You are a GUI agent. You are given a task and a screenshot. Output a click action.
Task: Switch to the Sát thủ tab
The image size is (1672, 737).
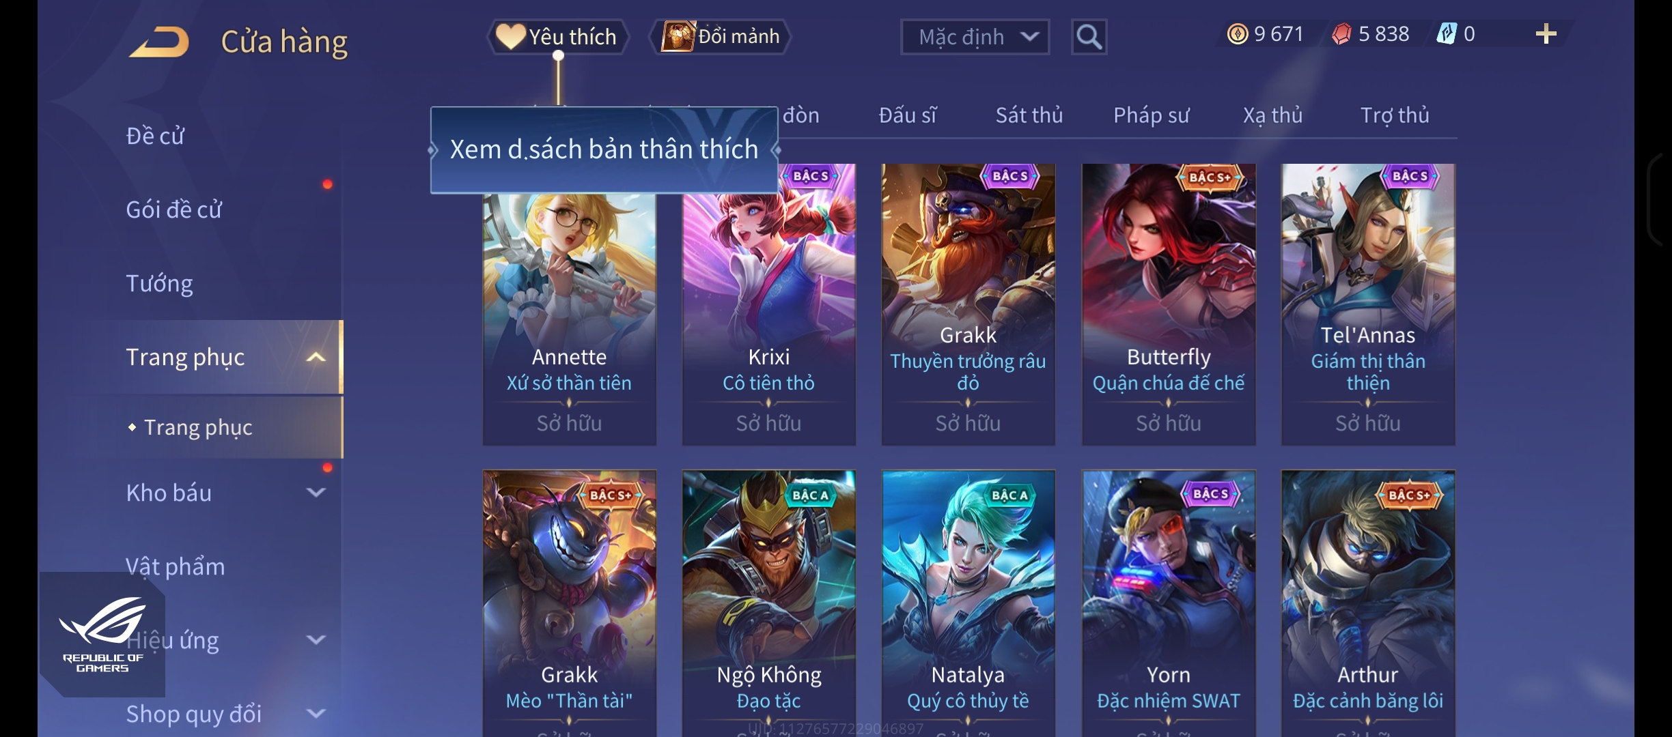[1029, 115]
